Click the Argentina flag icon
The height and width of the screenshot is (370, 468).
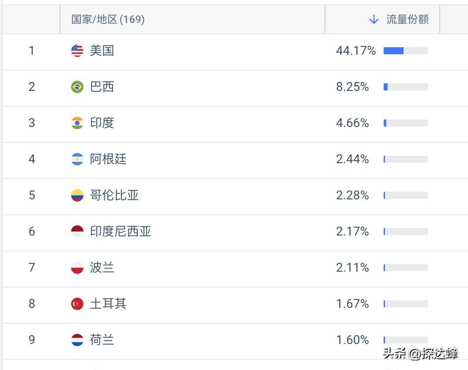tap(76, 159)
